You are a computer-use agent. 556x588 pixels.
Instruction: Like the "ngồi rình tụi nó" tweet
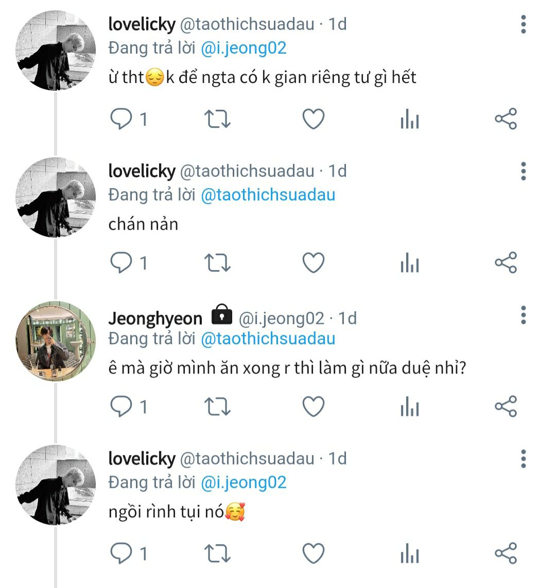pyautogui.click(x=313, y=554)
